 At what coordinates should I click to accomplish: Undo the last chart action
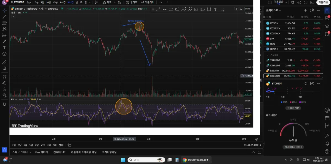[x=161, y=2]
